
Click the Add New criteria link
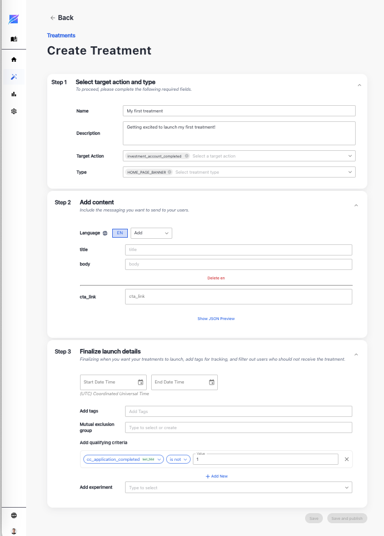(x=216, y=476)
